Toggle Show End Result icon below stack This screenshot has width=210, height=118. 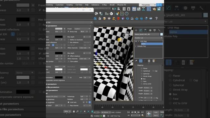click(141, 61)
